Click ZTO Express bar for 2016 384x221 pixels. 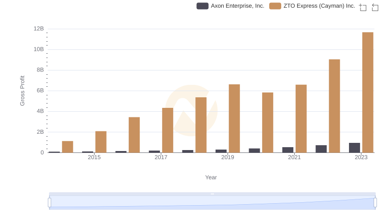134,135
